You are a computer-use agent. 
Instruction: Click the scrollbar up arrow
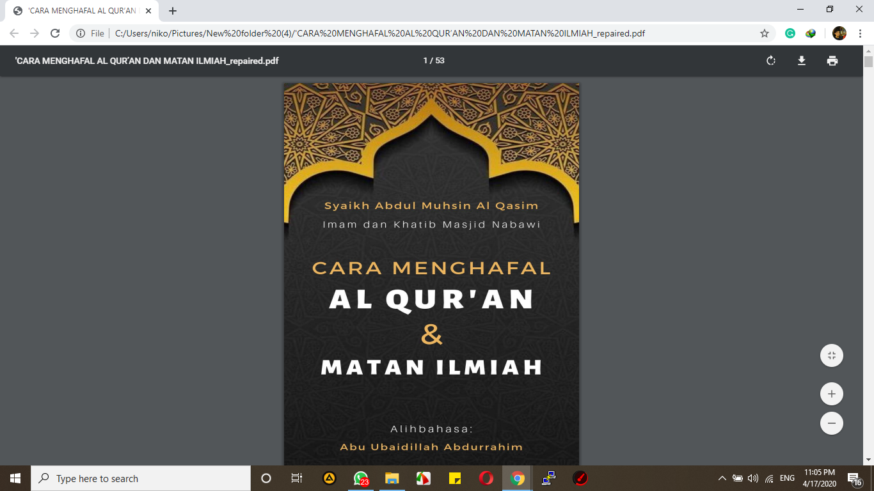point(868,50)
